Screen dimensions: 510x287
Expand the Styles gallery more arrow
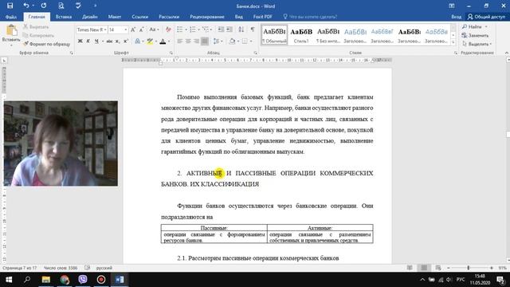(453, 42)
